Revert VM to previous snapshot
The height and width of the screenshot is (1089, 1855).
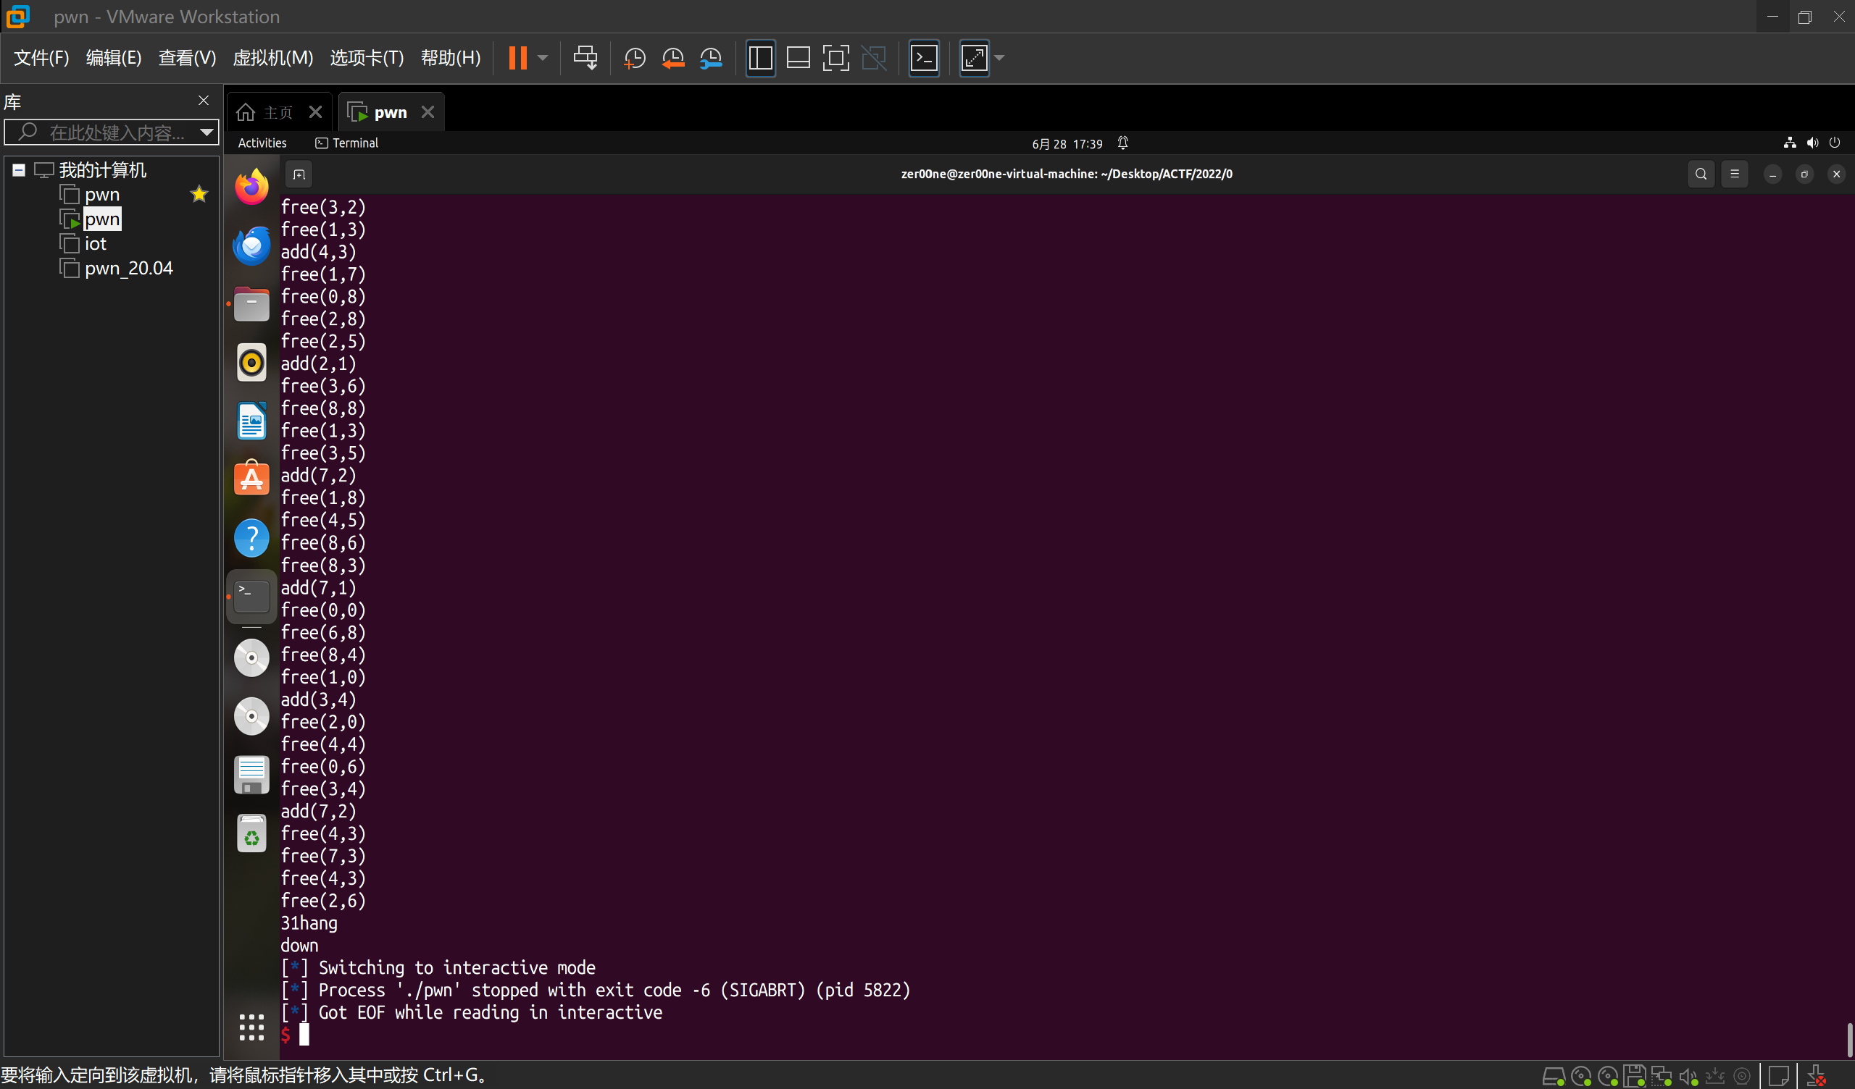coord(672,57)
